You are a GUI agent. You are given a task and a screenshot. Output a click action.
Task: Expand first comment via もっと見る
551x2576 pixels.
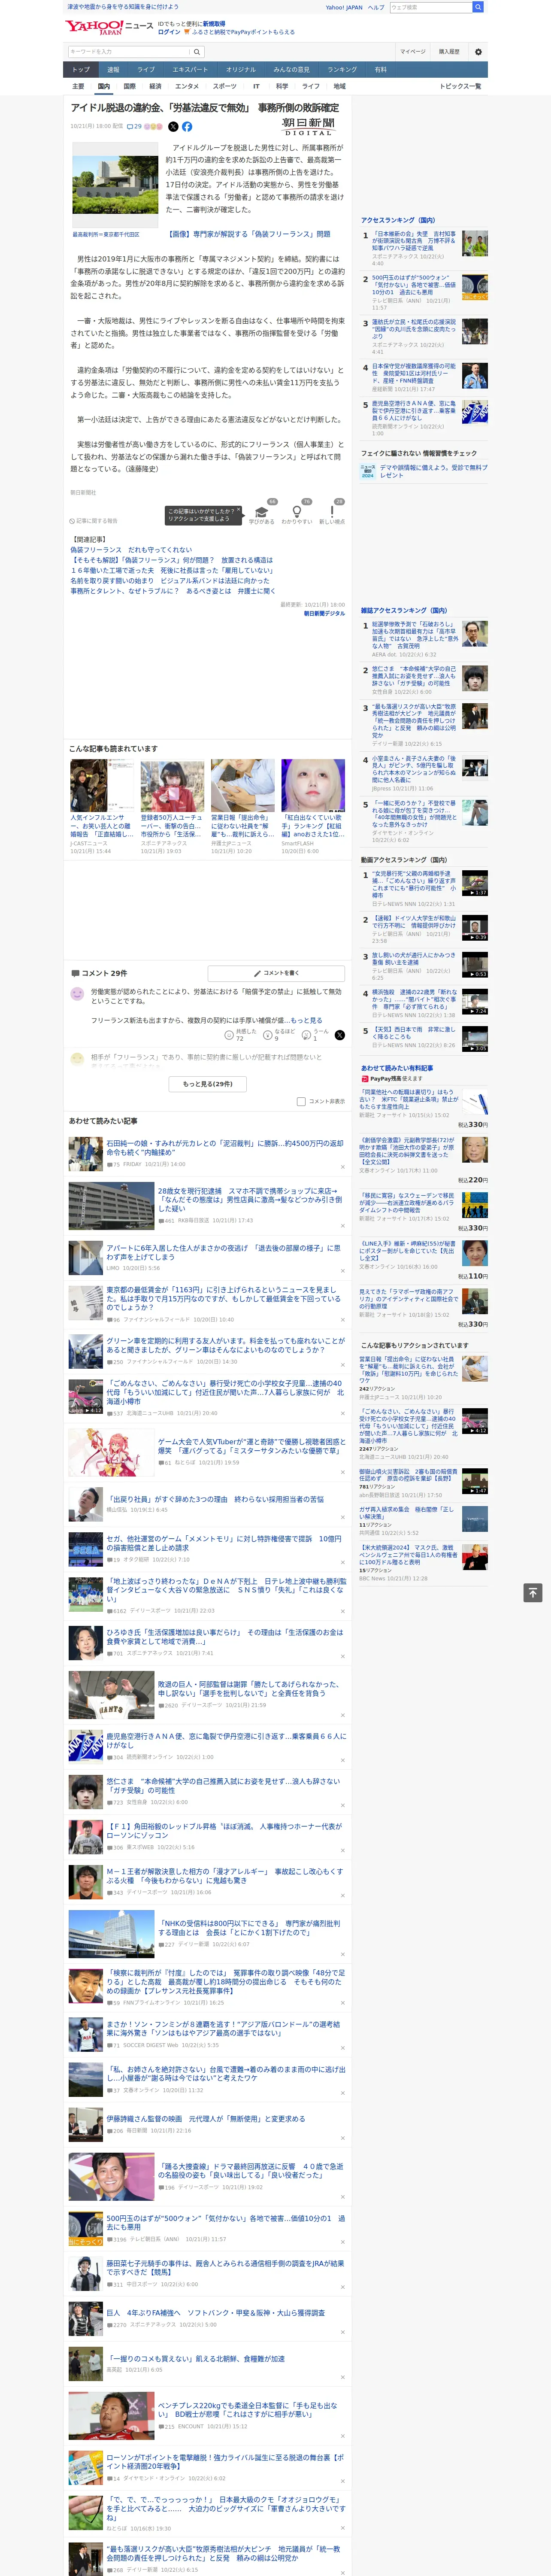click(306, 1020)
